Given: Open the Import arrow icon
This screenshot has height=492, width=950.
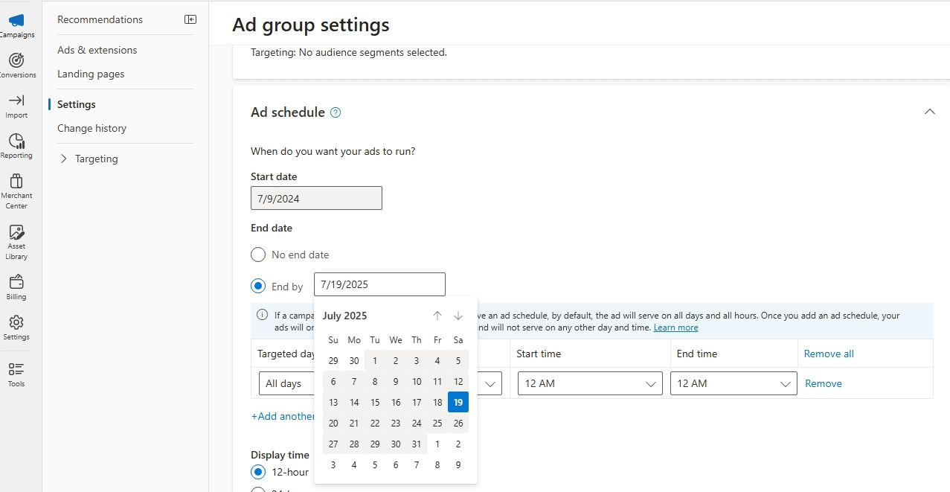Looking at the screenshot, I should [16, 101].
